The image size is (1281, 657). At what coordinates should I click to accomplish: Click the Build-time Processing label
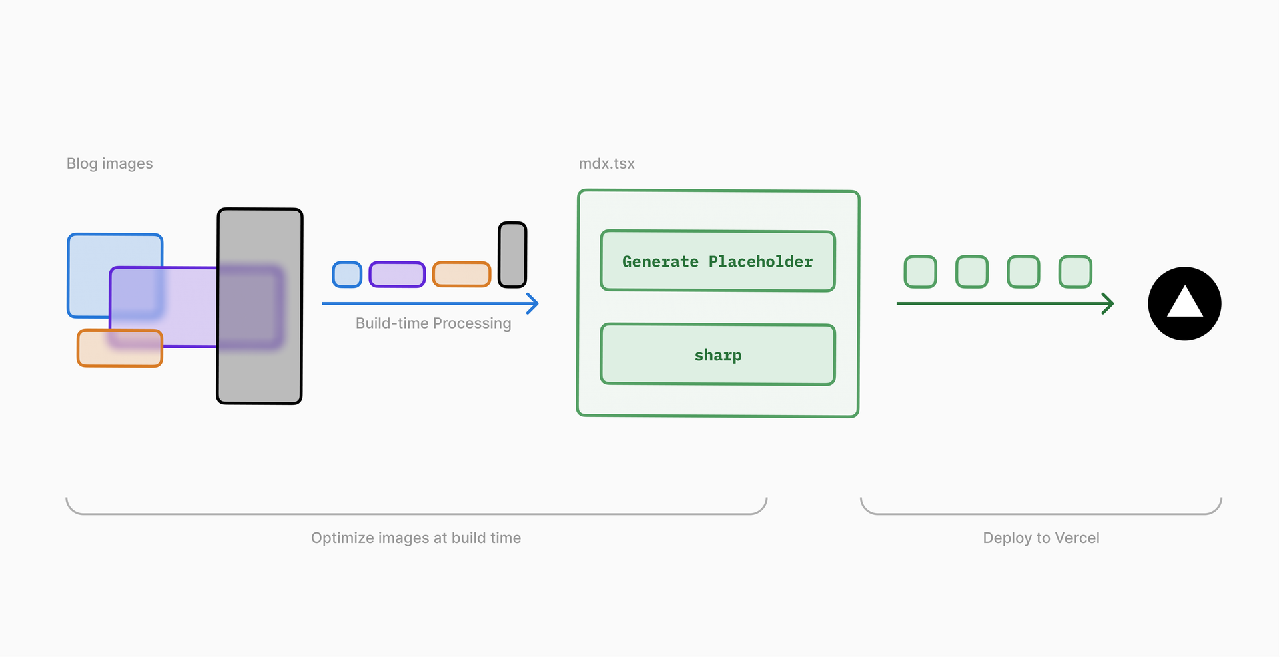pyautogui.click(x=433, y=323)
